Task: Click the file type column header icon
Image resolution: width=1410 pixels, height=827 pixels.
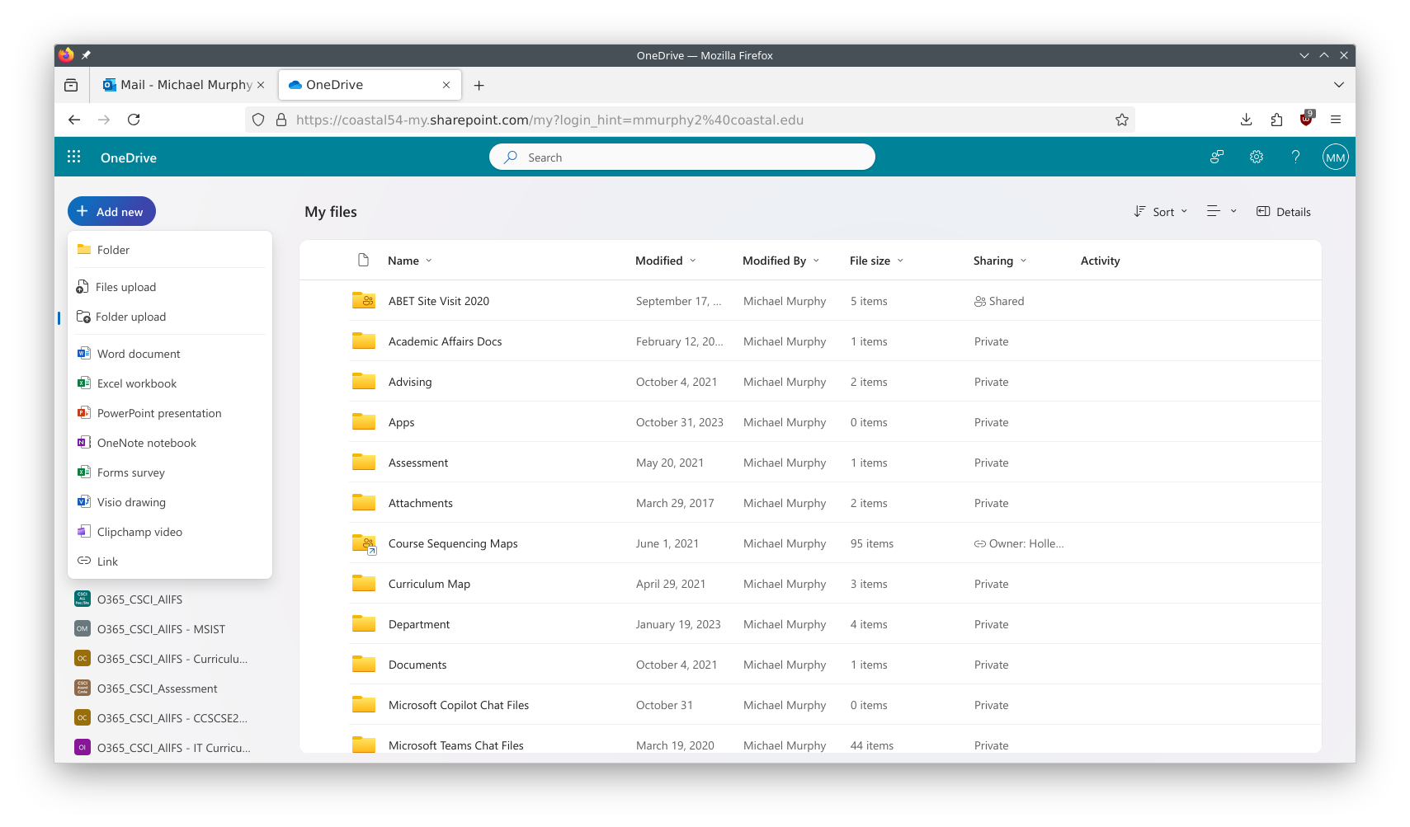Action: coord(363,260)
